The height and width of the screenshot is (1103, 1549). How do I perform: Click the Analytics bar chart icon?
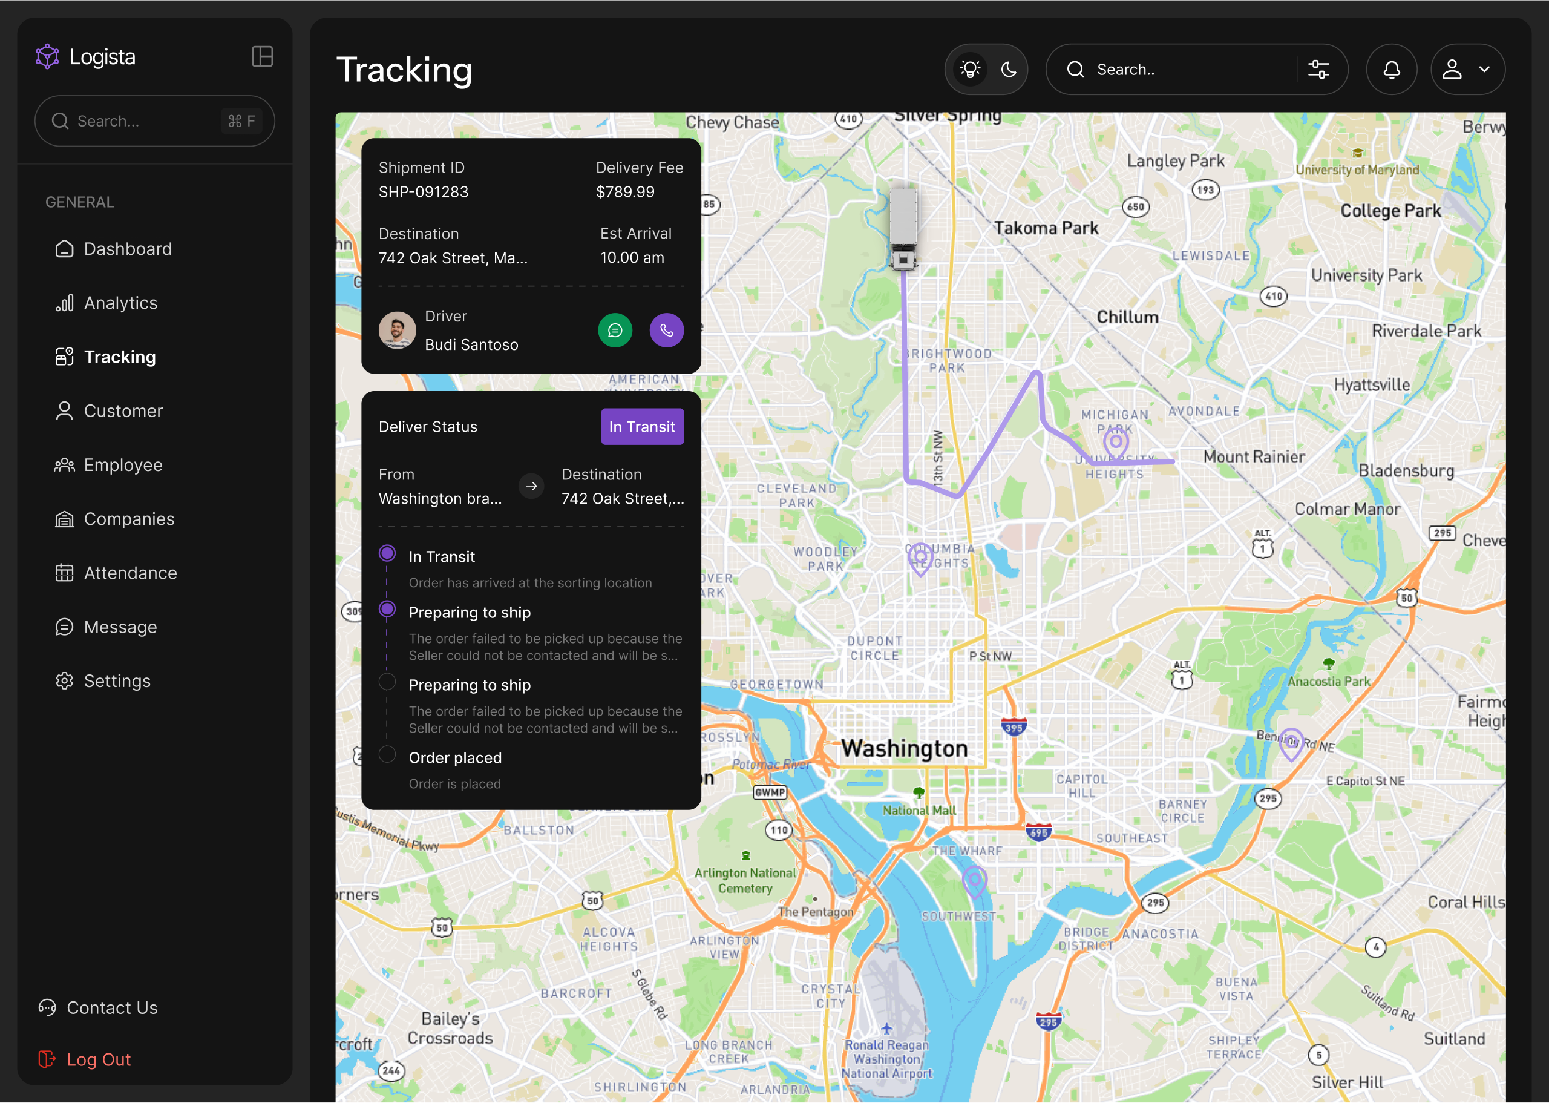point(65,303)
